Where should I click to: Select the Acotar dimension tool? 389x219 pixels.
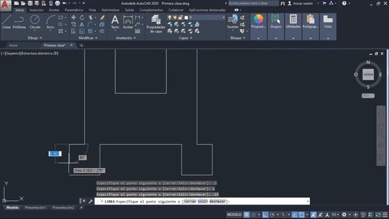(x=128, y=22)
